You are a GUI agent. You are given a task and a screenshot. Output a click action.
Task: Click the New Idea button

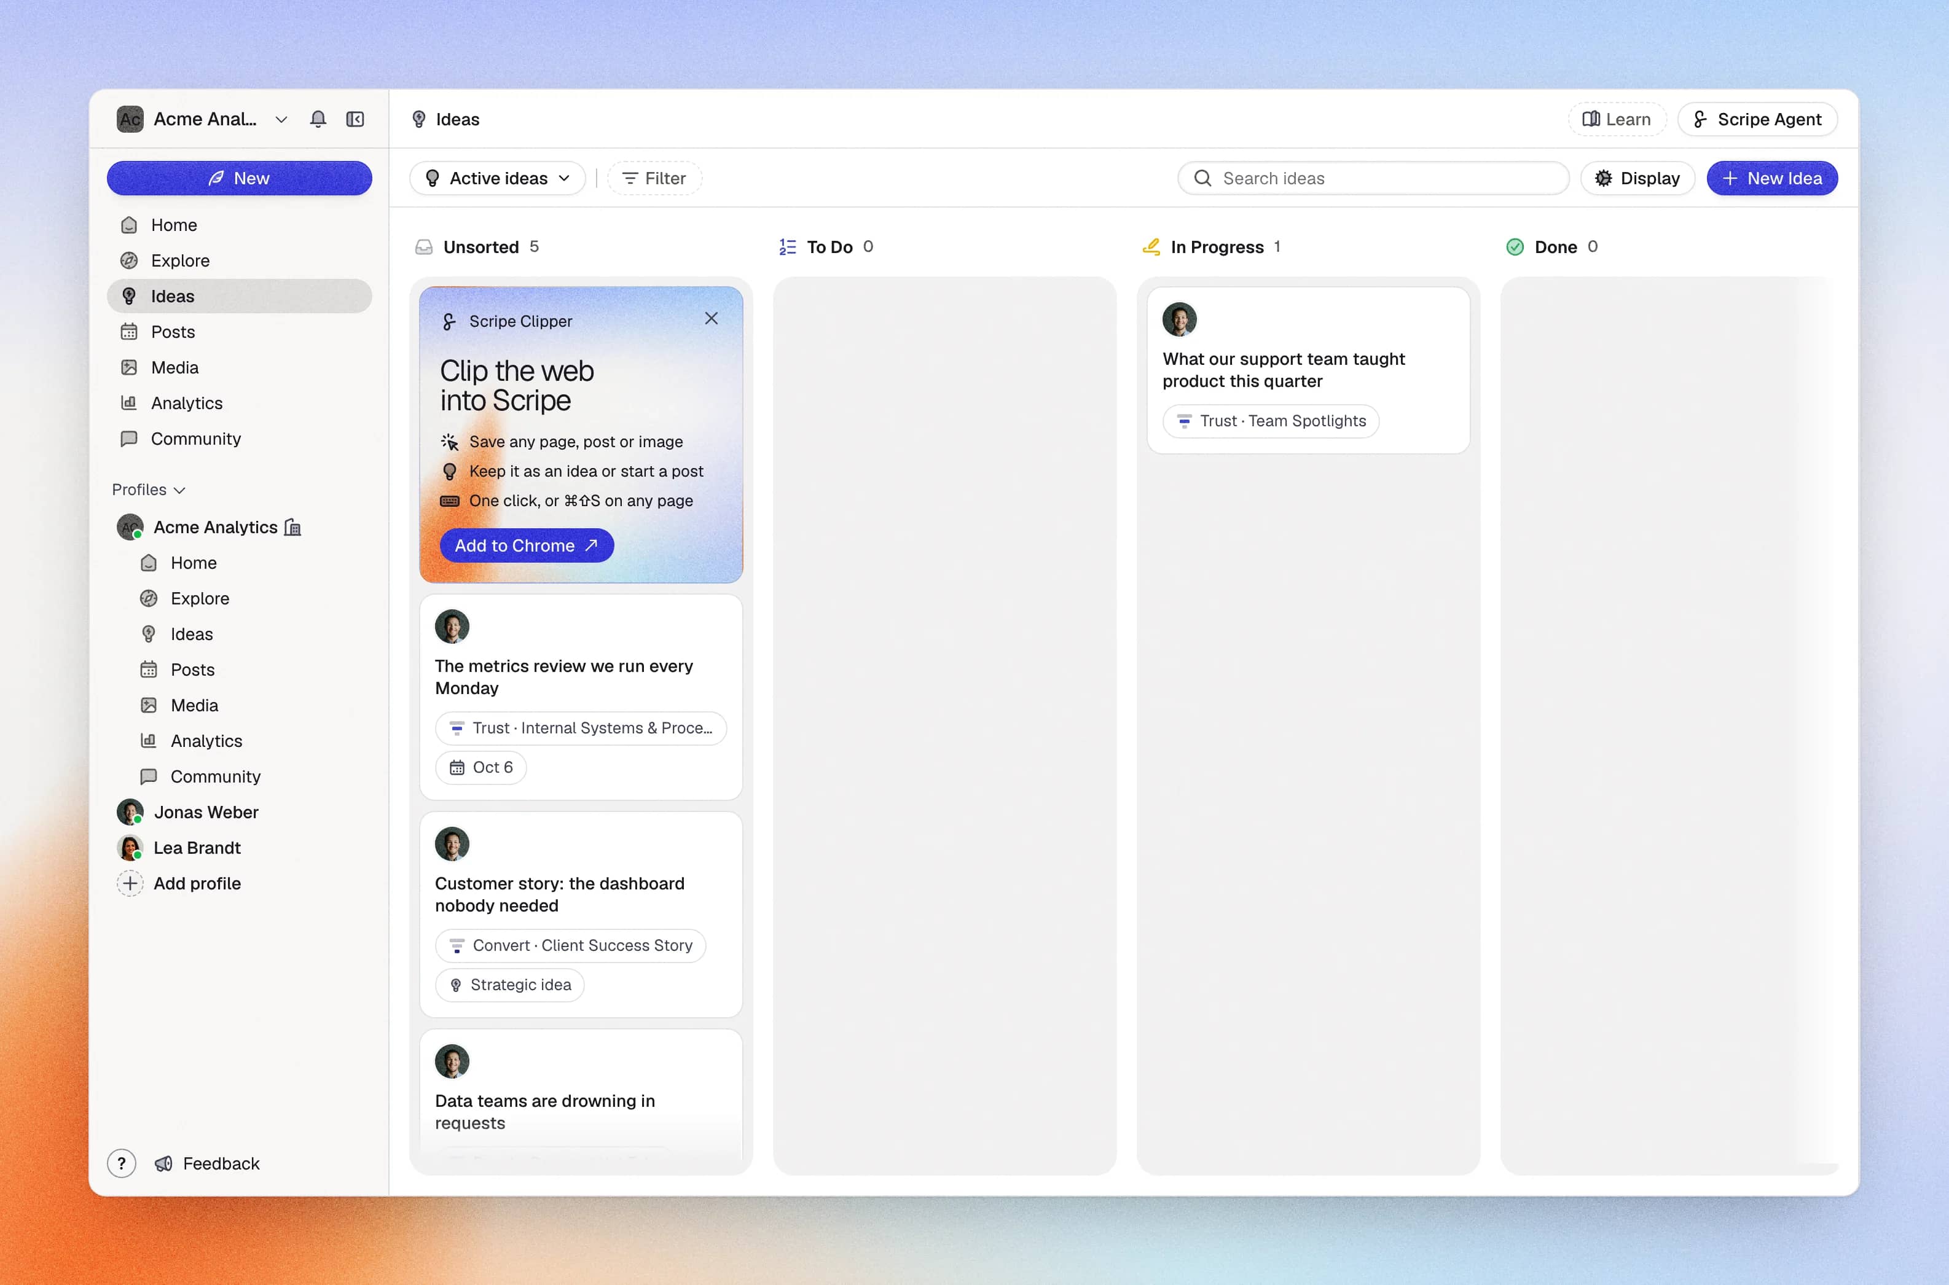(x=1771, y=178)
